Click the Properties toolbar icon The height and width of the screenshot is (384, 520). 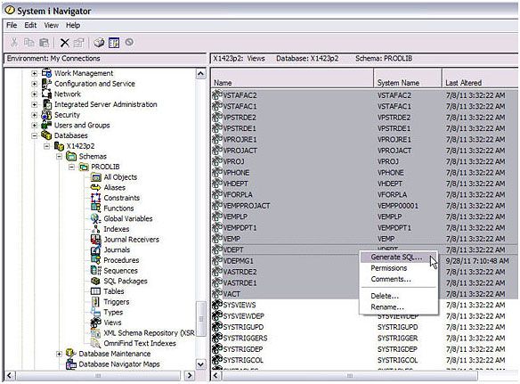coord(79,43)
